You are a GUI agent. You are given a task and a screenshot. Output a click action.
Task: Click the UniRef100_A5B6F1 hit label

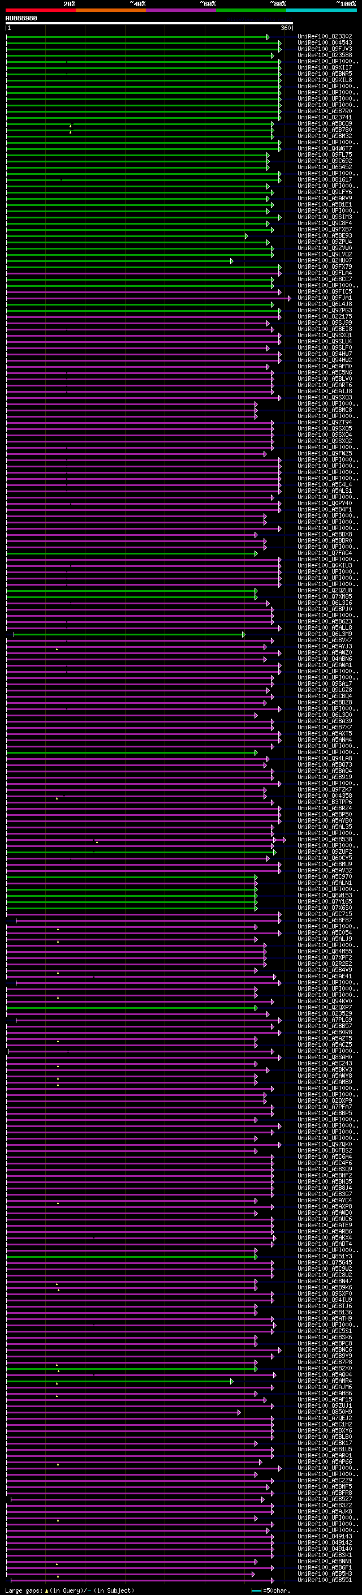click(x=325, y=1568)
